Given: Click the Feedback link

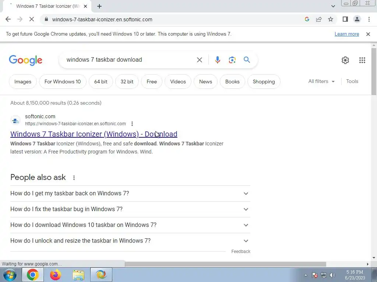Looking at the screenshot, I should 241,251.
